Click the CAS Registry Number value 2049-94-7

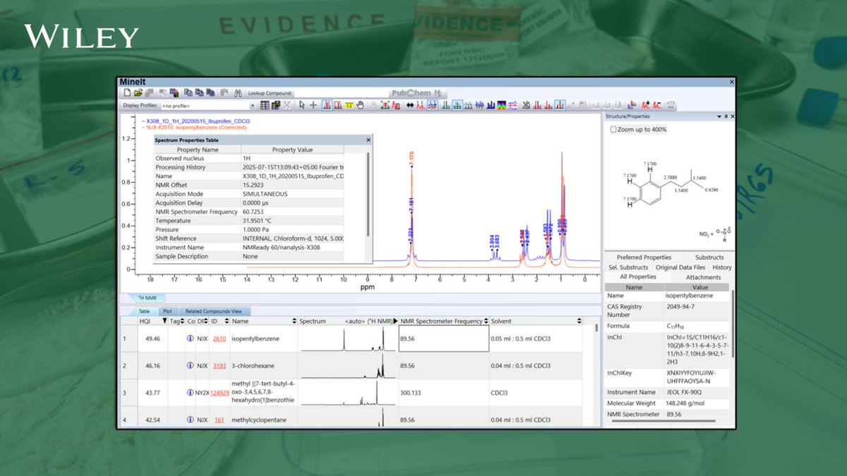click(x=680, y=307)
